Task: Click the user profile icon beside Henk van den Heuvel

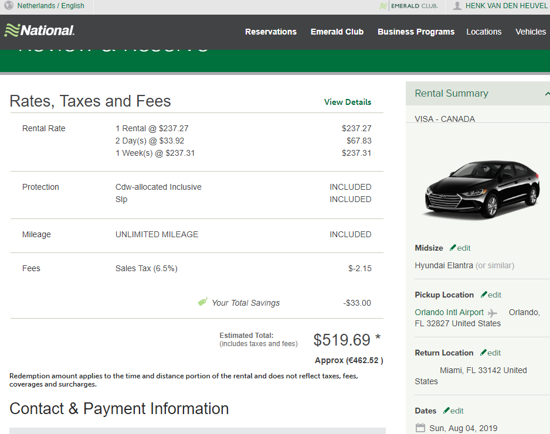Action: (x=457, y=6)
